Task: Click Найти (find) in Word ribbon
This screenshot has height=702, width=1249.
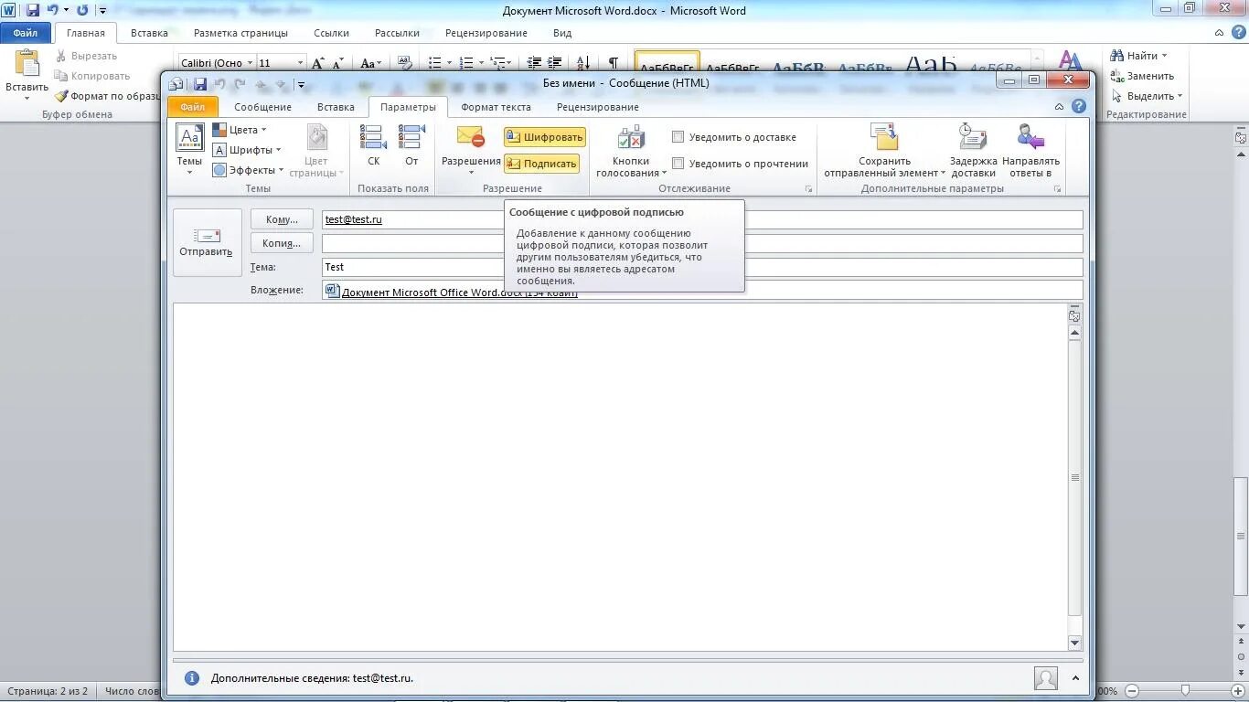Action: click(1140, 56)
